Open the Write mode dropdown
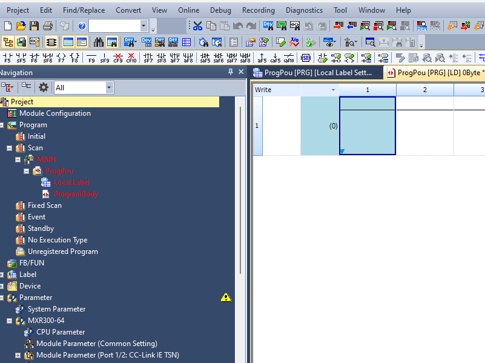This screenshot has height=363, width=485. [333, 90]
